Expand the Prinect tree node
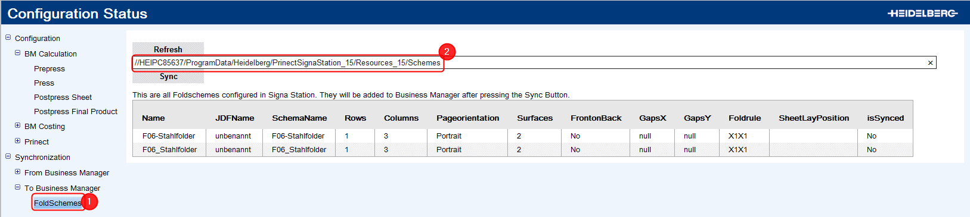970x217 pixels. click(17, 141)
